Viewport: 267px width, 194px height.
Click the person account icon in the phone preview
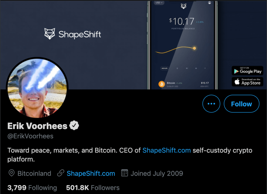(x=209, y=3)
